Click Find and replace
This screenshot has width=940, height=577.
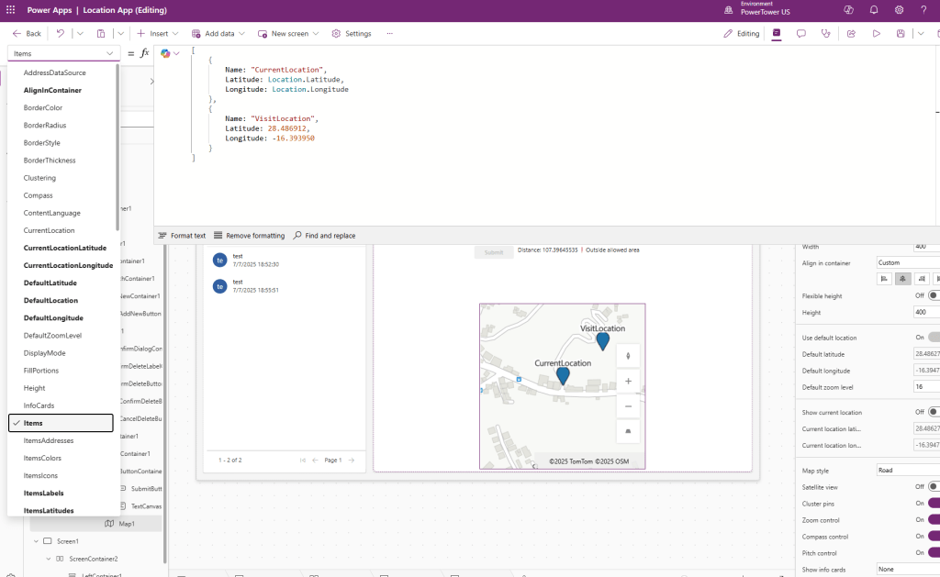(x=324, y=236)
